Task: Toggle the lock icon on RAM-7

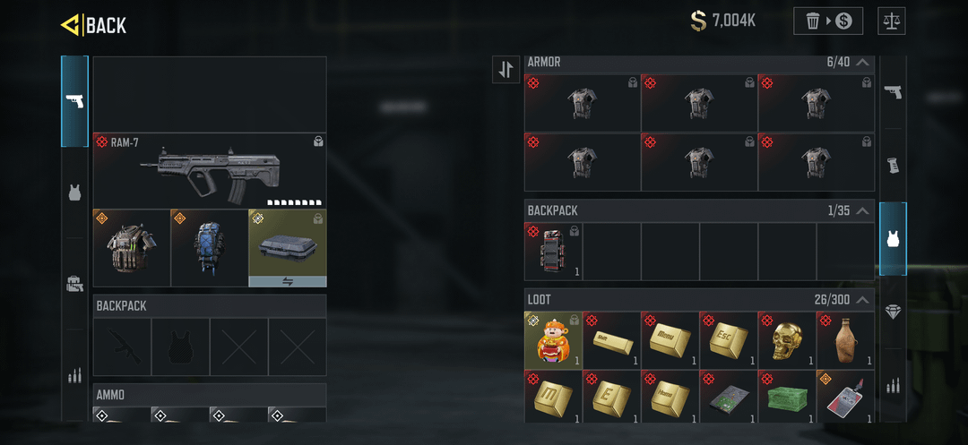Action: tap(318, 141)
